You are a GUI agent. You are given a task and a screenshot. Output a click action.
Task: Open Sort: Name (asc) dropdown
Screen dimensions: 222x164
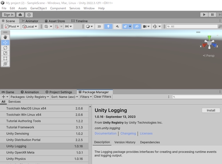click(x=64, y=97)
